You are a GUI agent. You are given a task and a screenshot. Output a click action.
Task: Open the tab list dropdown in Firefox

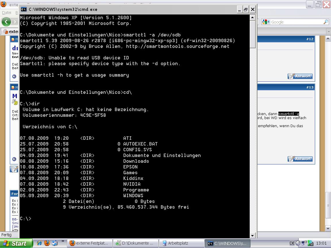pos(328,31)
